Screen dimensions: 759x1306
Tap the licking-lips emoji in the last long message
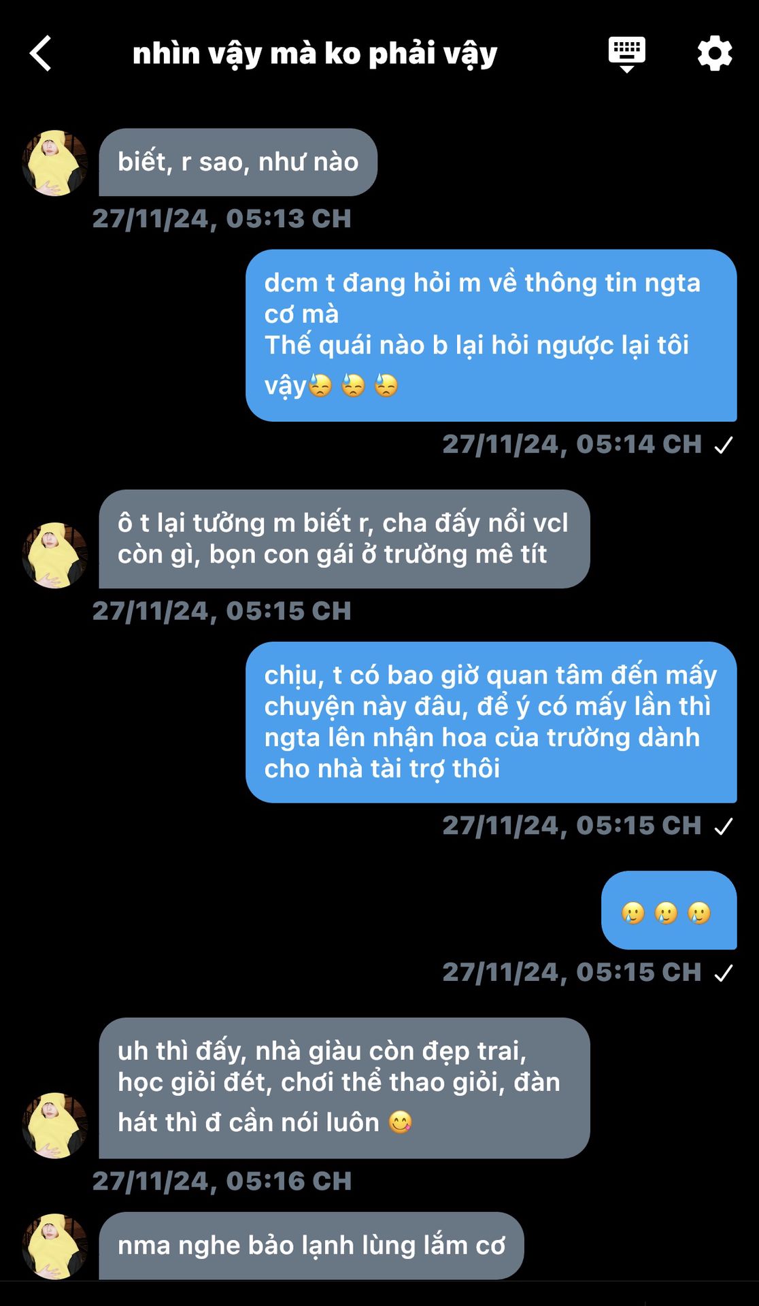[x=401, y=1122]
